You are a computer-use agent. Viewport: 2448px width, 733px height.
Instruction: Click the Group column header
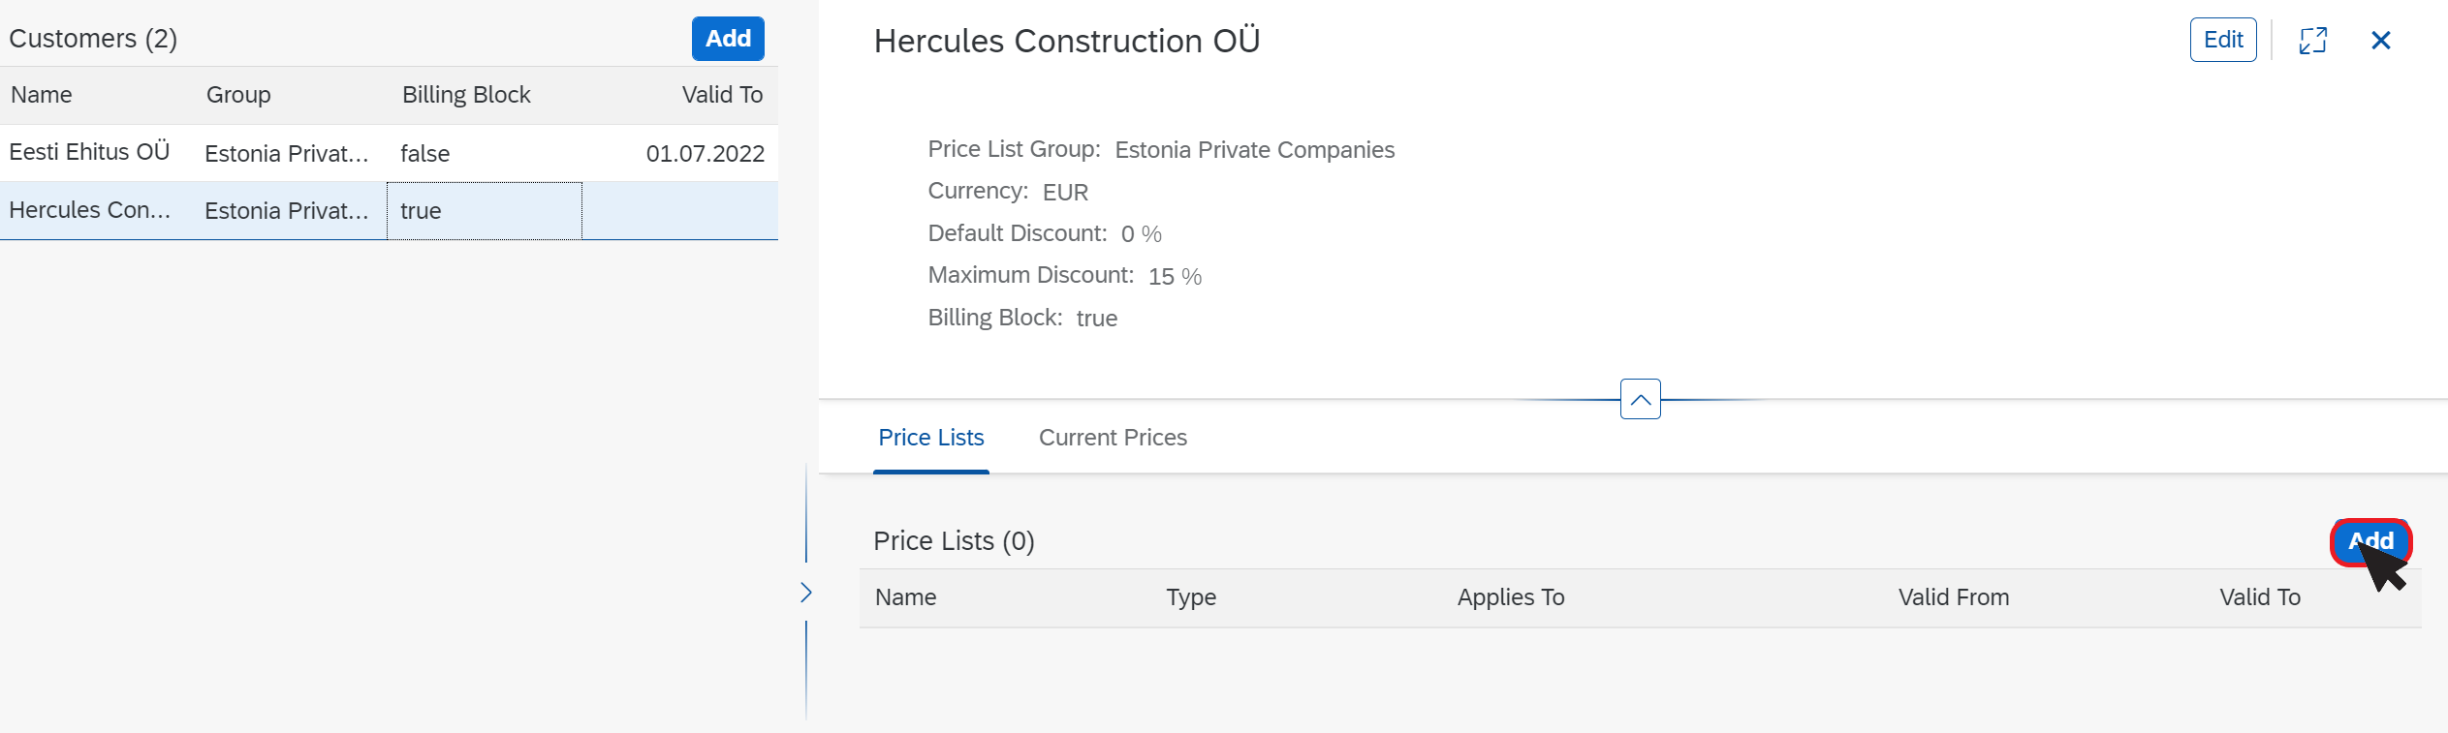tap(238, 95)
